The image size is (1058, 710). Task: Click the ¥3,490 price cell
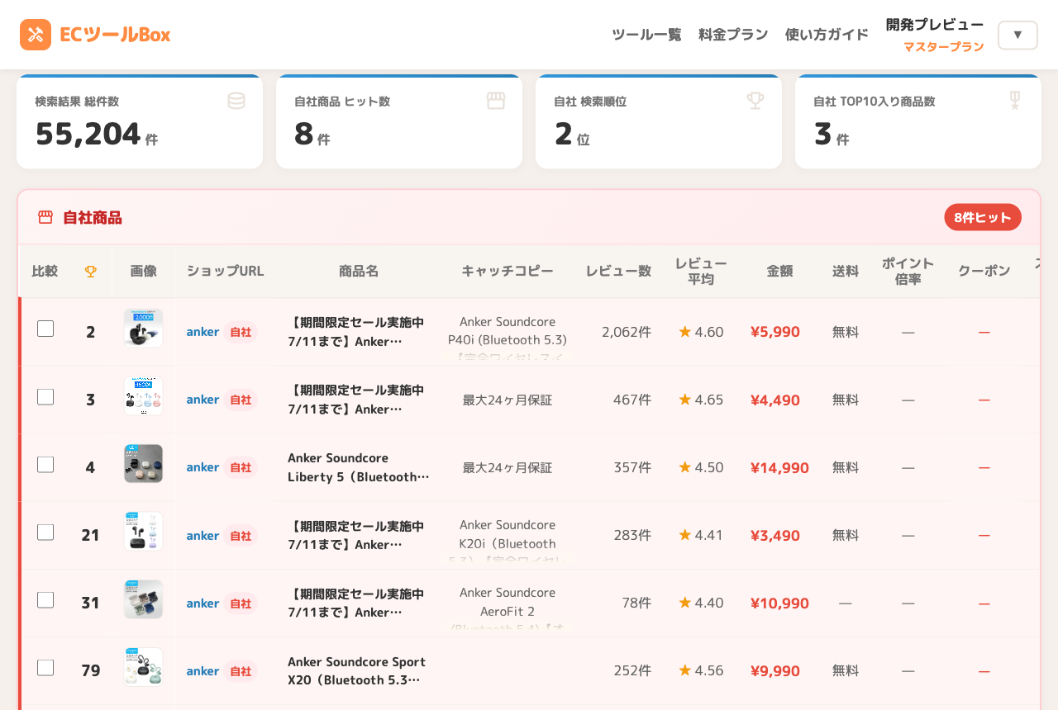775,535
